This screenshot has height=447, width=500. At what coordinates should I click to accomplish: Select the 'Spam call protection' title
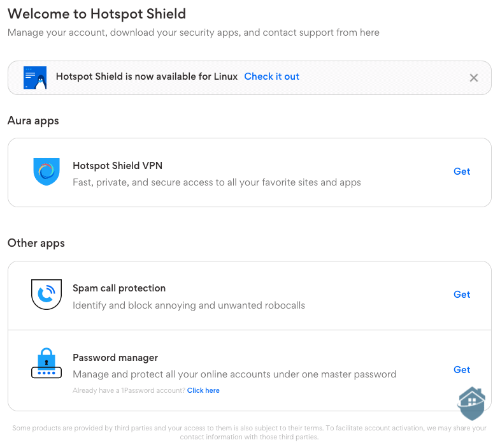coord(119,288)
